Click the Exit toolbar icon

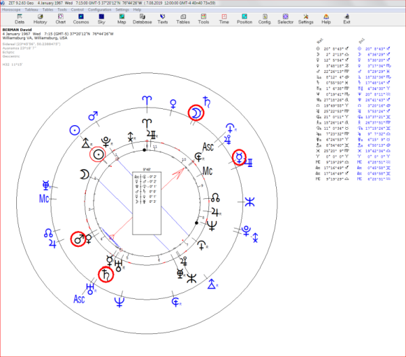click(x=346, y=19)
